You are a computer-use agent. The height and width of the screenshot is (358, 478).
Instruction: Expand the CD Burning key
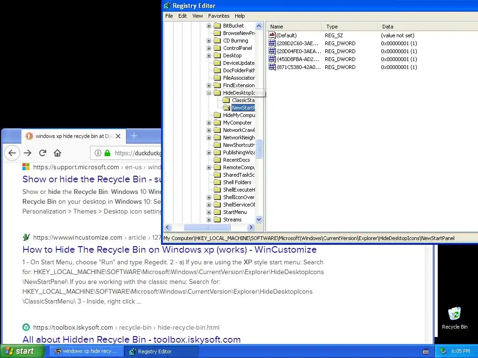[209, 41]
